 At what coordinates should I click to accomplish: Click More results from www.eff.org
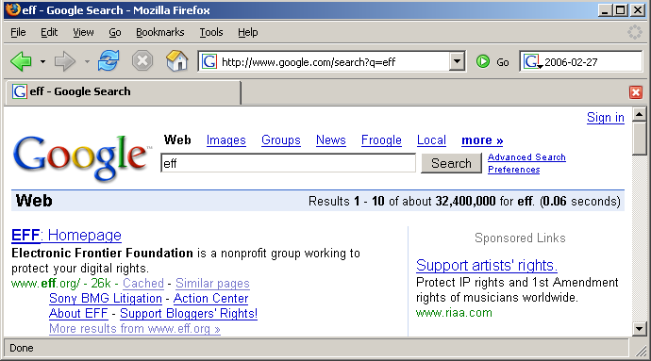(135, 329)
